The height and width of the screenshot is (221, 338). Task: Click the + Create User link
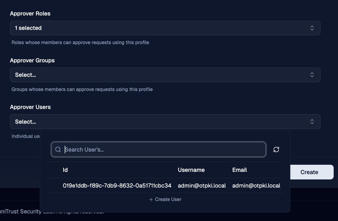(165, 199)
